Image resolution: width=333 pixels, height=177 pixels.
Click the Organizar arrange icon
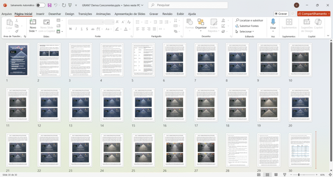pyautogui.click(x=201, y=24)
